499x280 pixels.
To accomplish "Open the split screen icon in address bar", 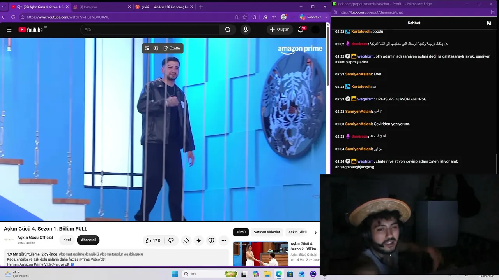I will coord(237,17).
